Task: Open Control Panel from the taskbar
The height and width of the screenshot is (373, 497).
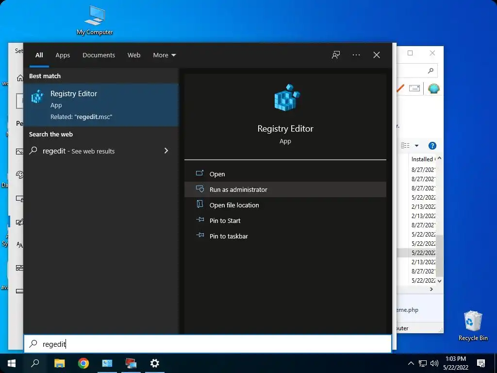Action: pos(107,363)
